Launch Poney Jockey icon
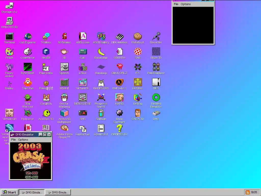 point(9,70)
